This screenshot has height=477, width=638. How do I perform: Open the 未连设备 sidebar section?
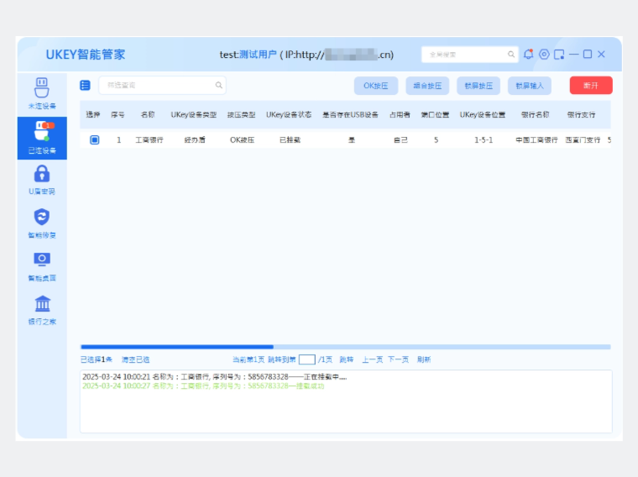[42, 93]
